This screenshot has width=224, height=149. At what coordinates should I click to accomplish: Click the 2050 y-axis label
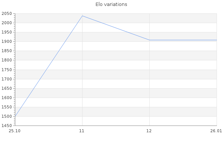pyautogui.click(x=7, y=14)
